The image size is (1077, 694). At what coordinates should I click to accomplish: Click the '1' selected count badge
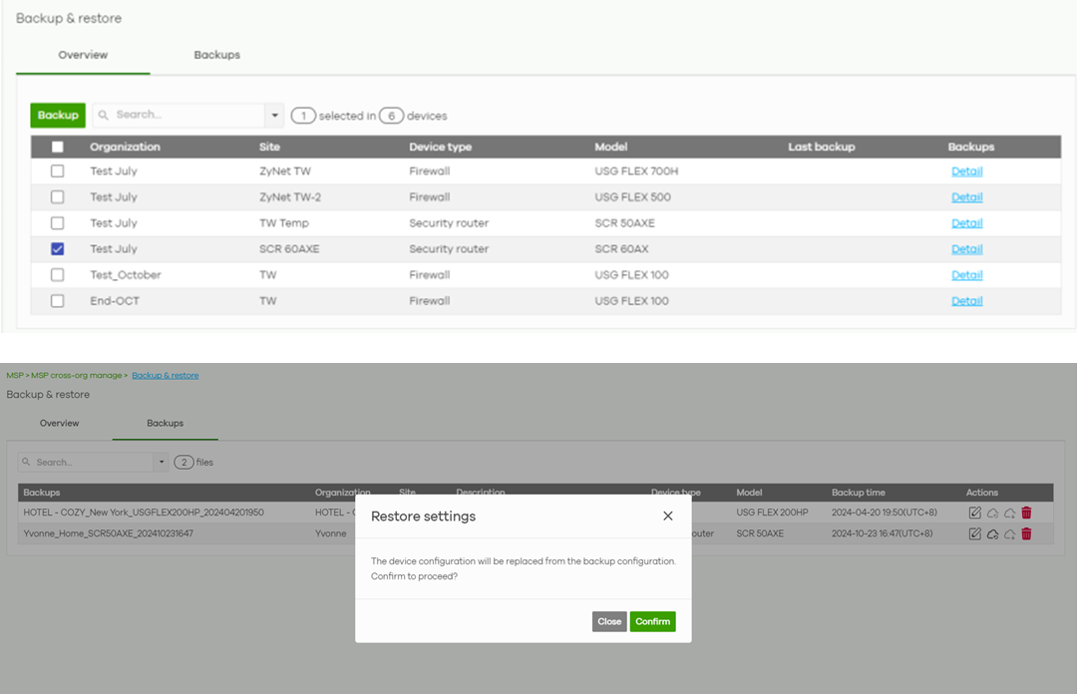click(303, 116)
